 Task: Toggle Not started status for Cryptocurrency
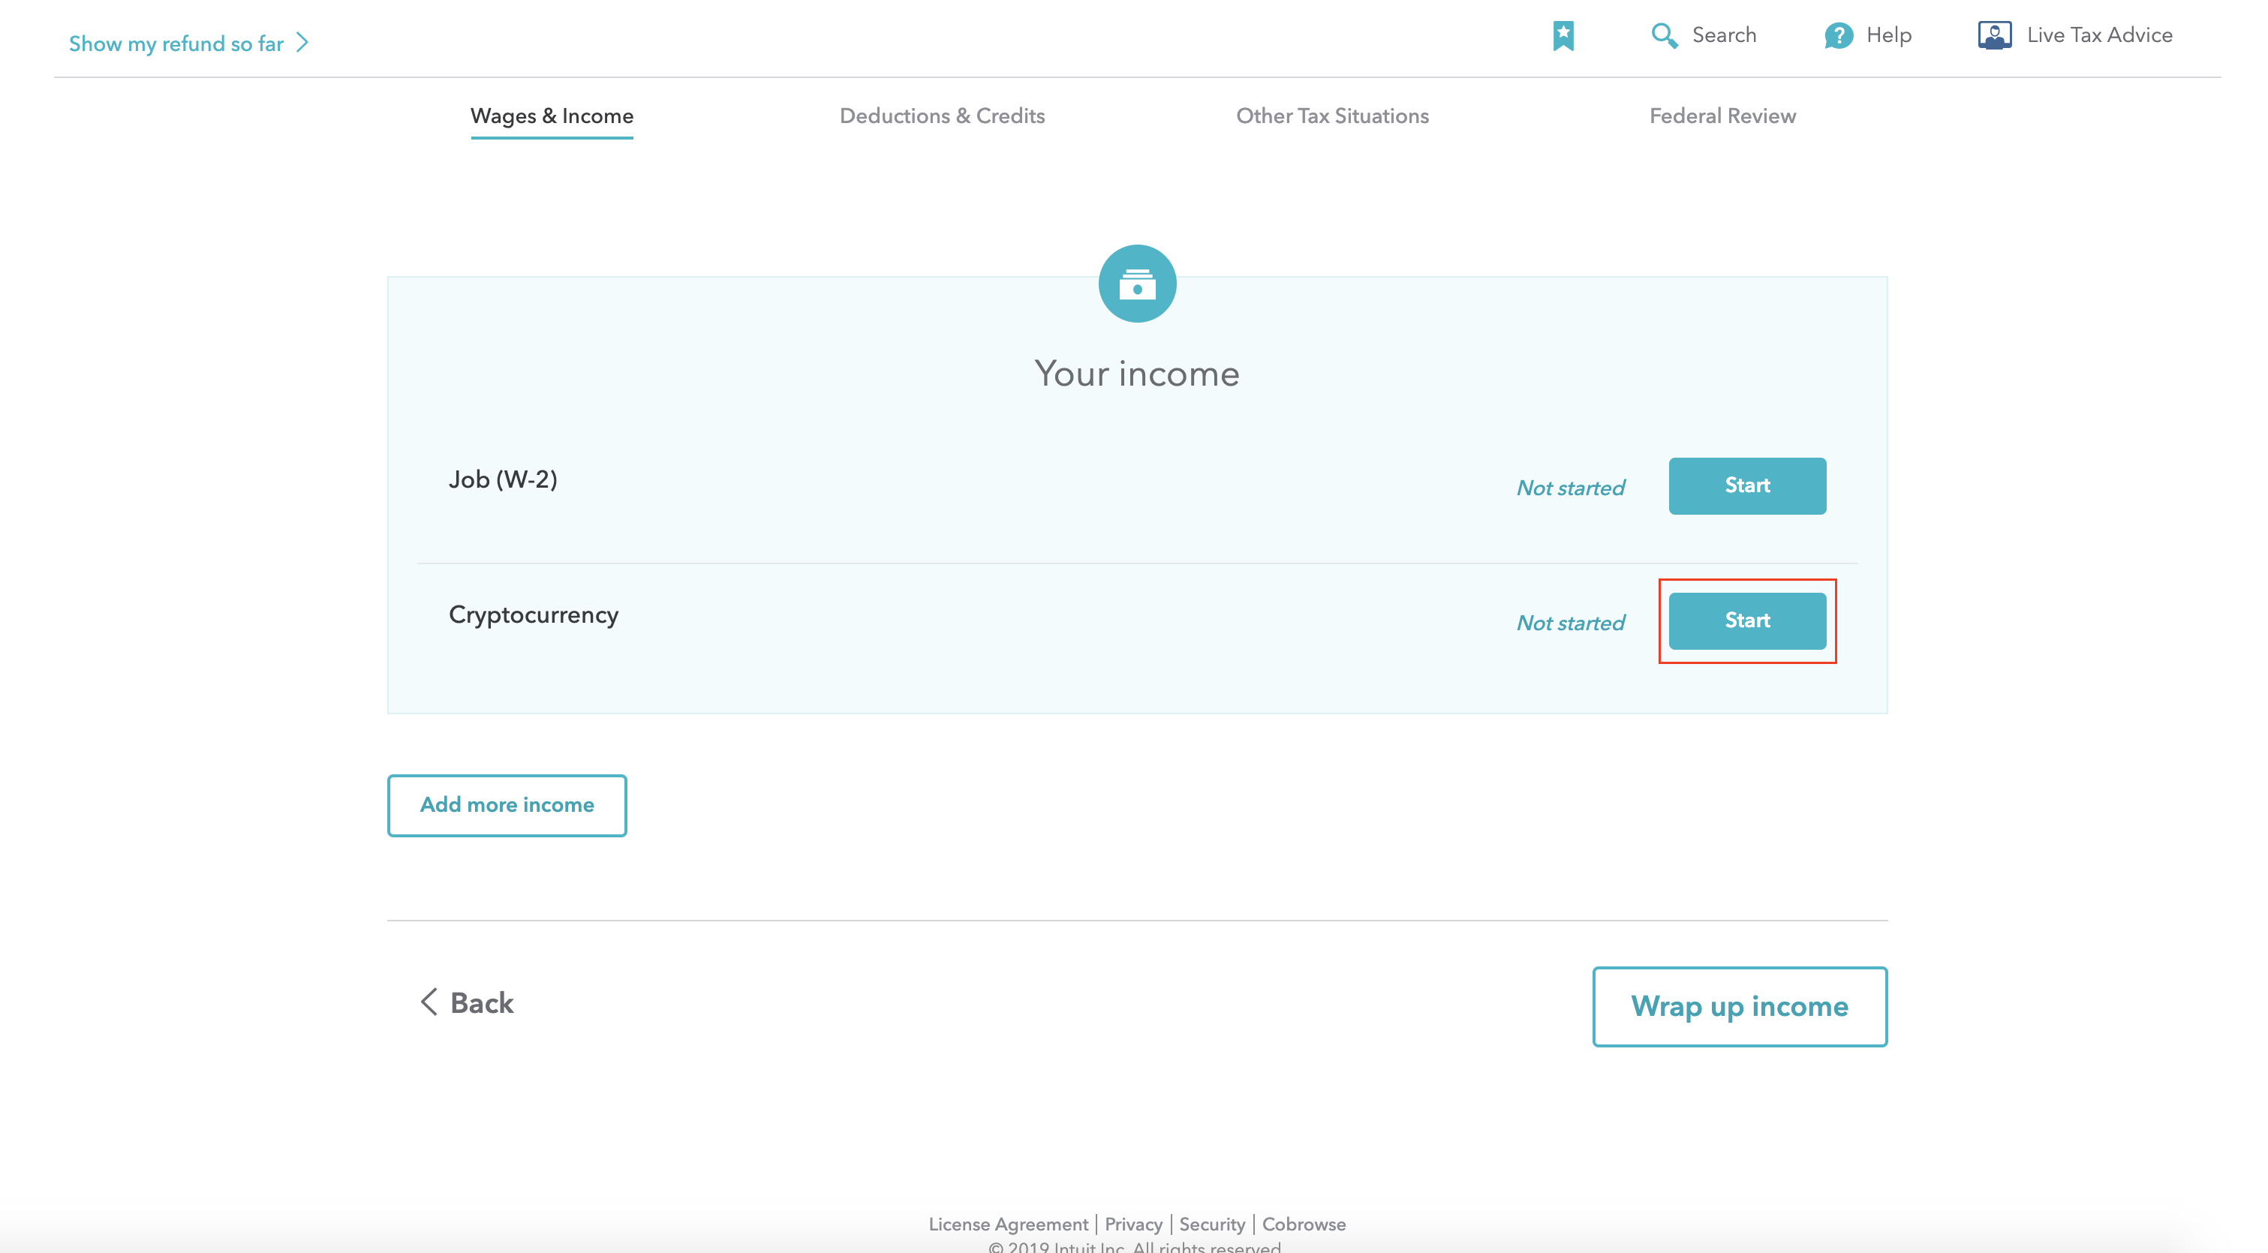pyautogui.click(x=1569, y=622)
